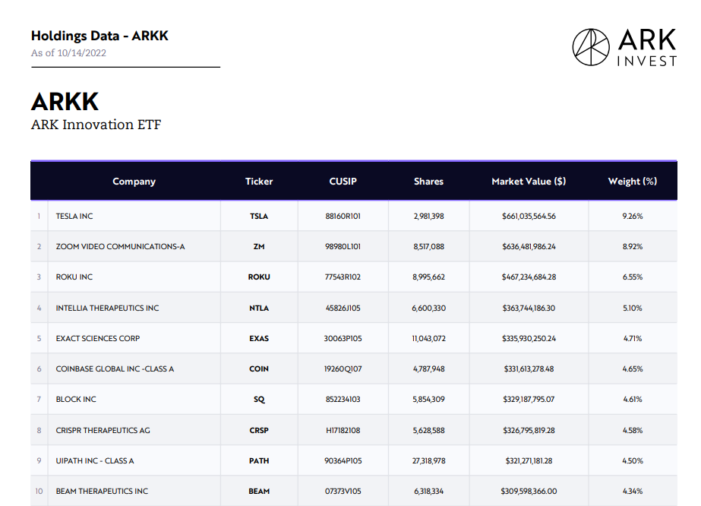The image size is (701, 506).
Task: Click the CUSIP column header
Action: [x=343, y=181]
